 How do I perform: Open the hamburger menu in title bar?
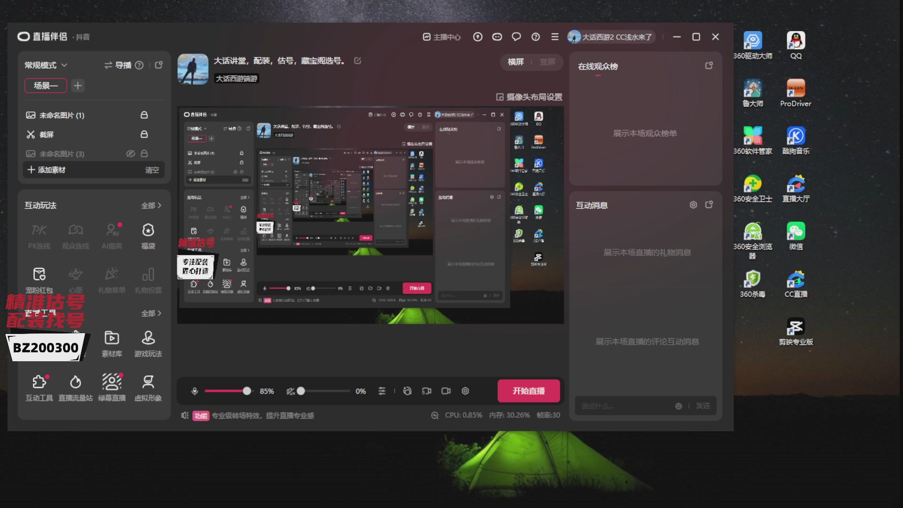pos(555,37)
